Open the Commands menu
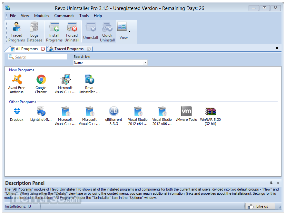 point(64,16)
